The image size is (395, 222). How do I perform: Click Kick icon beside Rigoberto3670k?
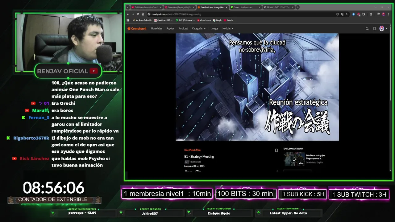pyautogui.click(x=8, y=138)
